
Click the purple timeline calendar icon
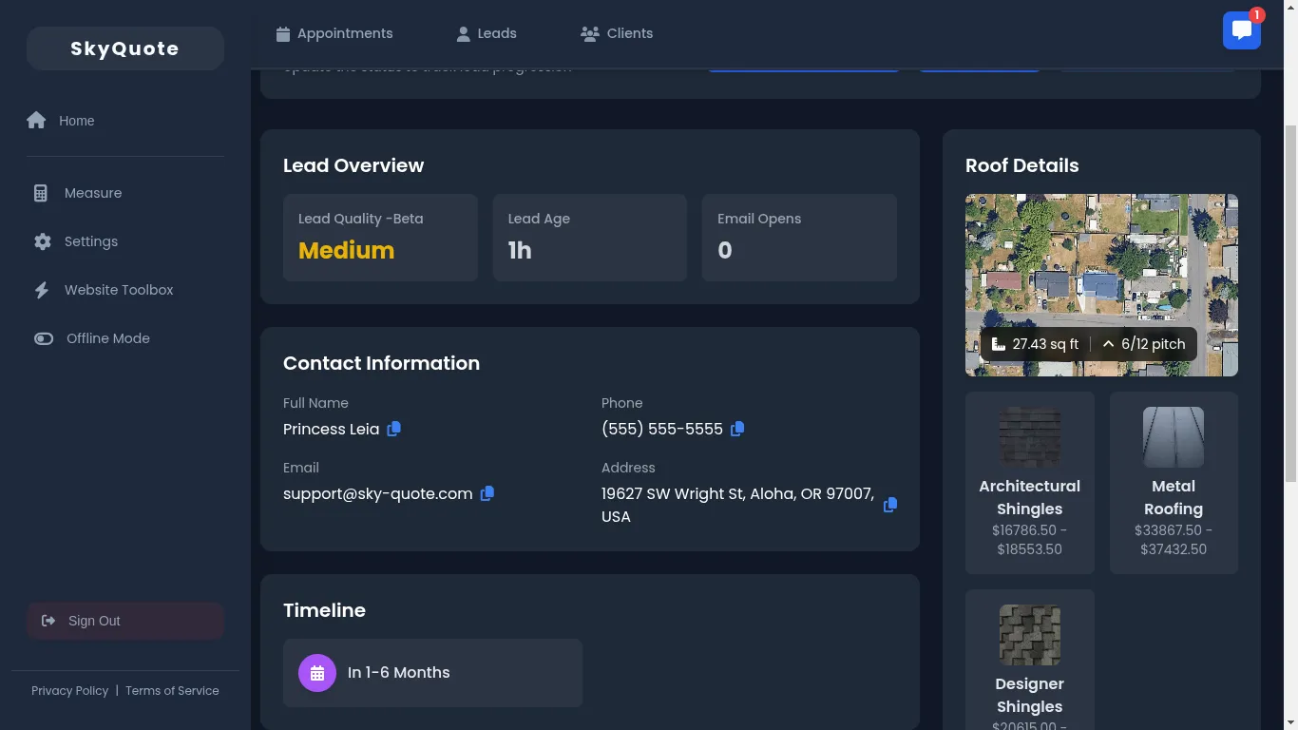(317, 673)
